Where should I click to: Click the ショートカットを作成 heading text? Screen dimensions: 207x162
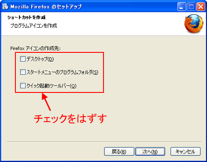click(x=26, y=18)
